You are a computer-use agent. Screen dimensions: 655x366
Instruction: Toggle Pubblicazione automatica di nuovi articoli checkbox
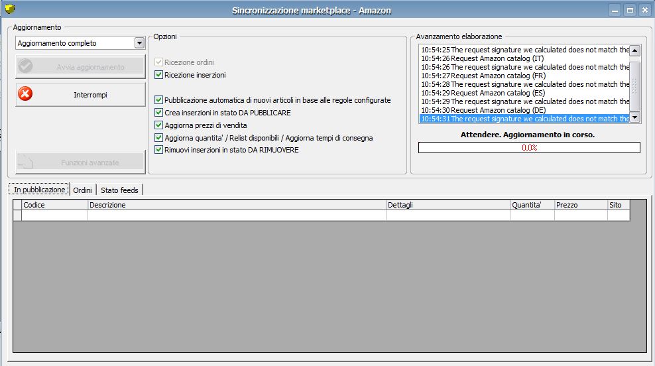click(158, 100)
